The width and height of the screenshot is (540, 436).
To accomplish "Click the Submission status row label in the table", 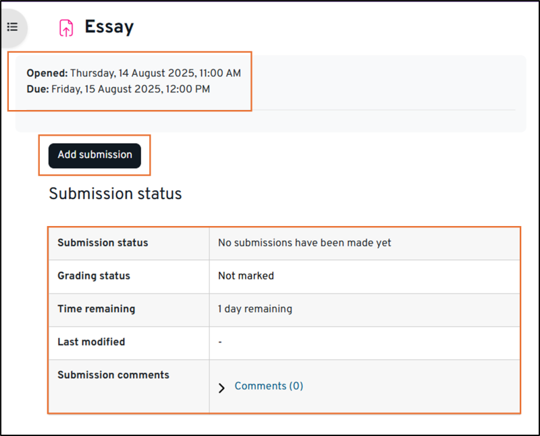I will 103,243.
